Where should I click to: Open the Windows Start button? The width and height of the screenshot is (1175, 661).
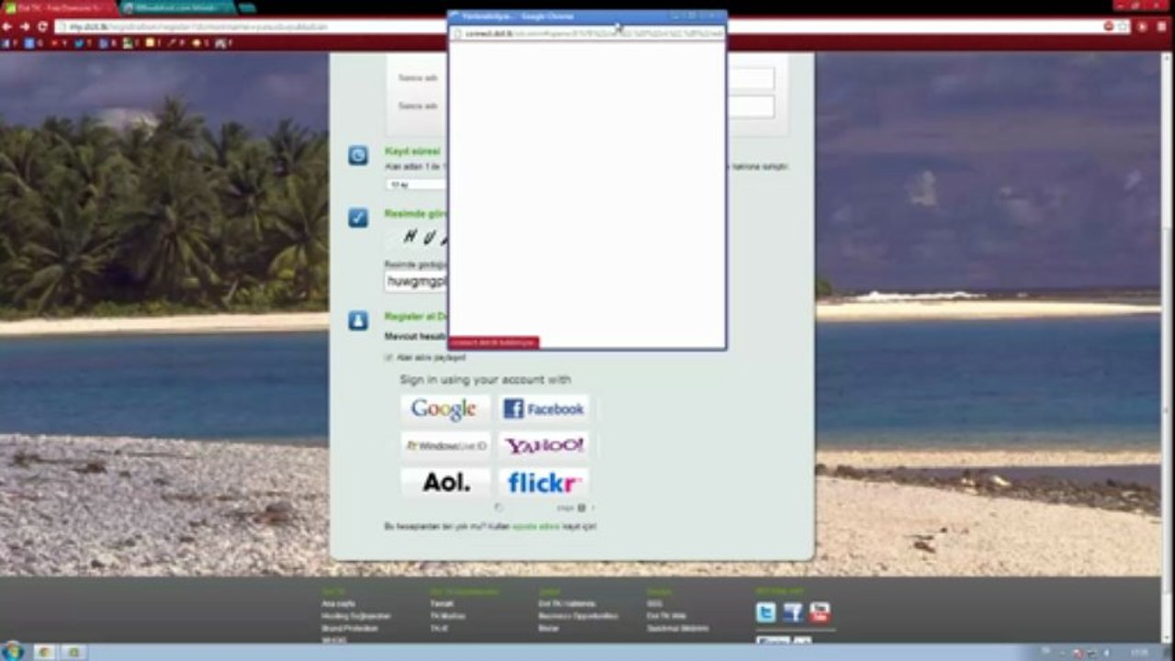click(x=12, y=651)
